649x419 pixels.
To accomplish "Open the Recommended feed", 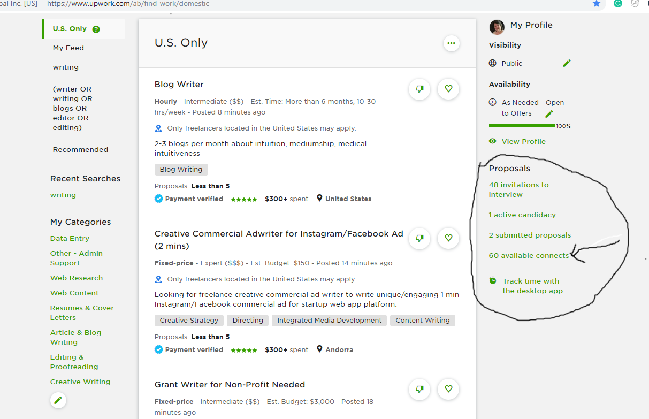I will point(80,149).
